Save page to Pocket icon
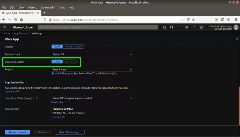 tap(188, 20)
